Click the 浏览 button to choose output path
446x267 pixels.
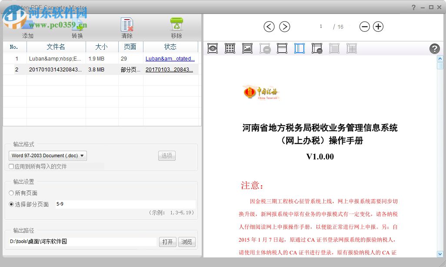(187, 242)
